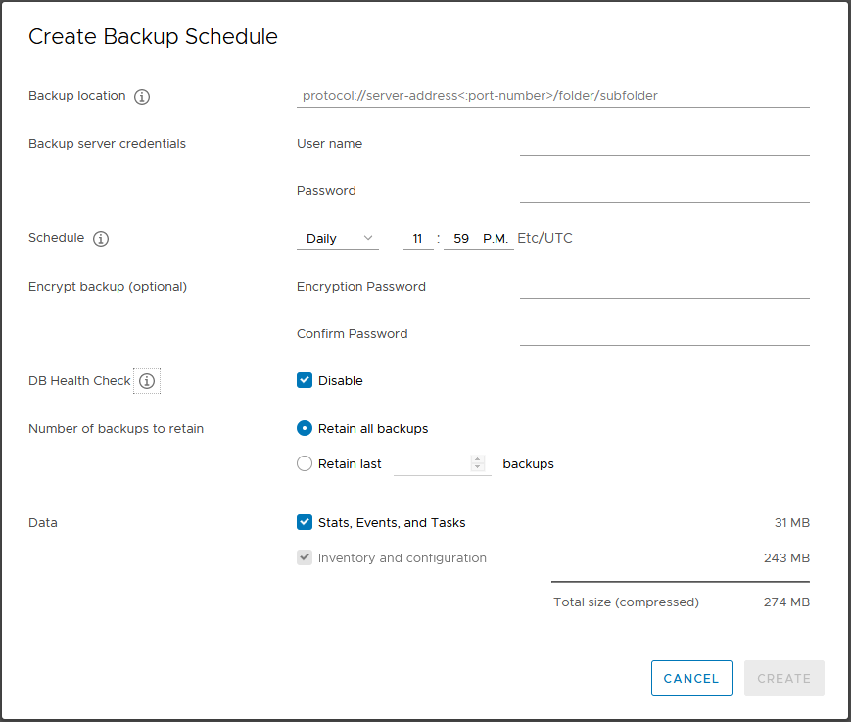
Task: Select the Retain last radio button
Action: [305, 463]
